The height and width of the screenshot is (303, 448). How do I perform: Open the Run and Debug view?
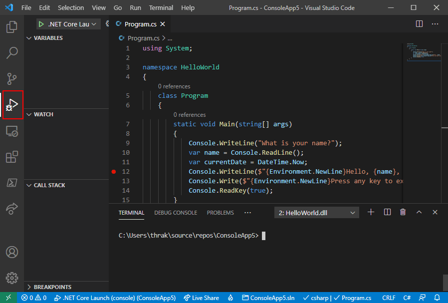pos(12,105)
